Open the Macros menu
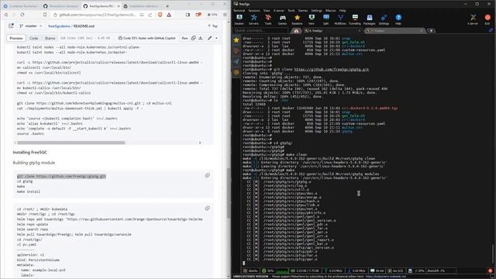 (x=331, y=10)
